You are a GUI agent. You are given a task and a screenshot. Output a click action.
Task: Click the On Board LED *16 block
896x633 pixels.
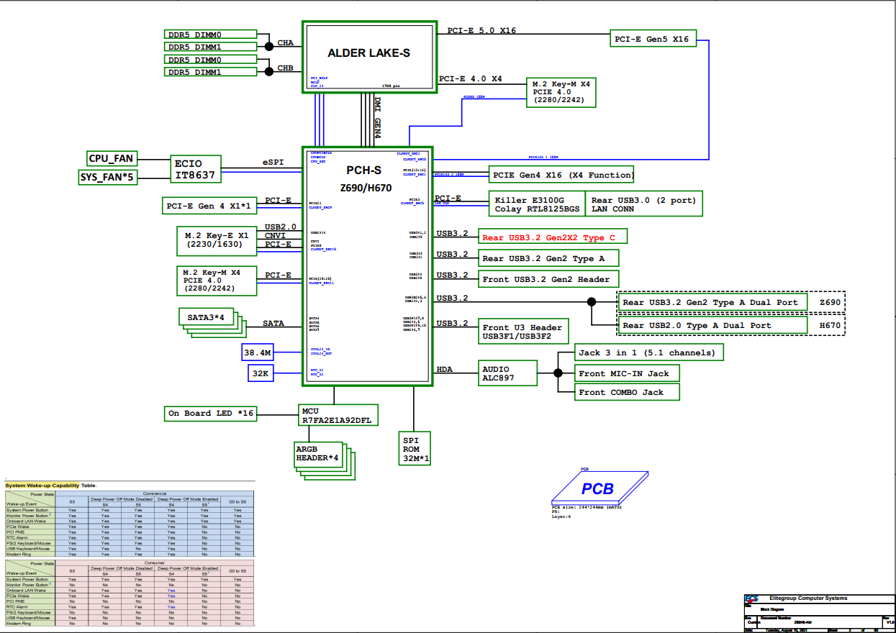click(x=210, y=414)
